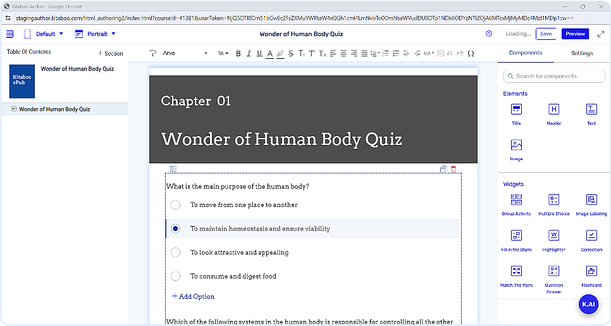This screenshot has width=611, height=326.
Task: Open the Default layout dropdown
Action: coord(44,34)
